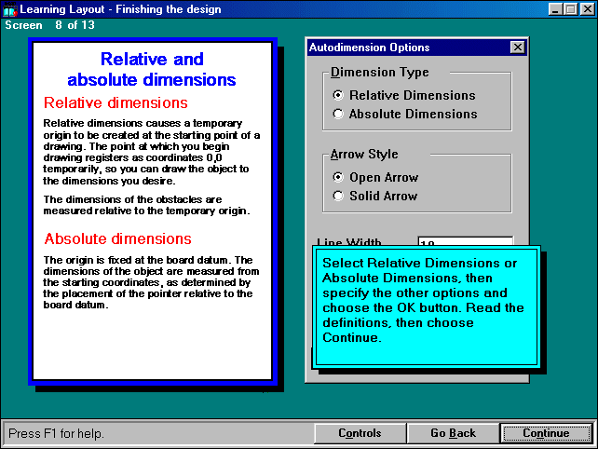
Task: Pick the Open Arrow style
Action: 339,177
